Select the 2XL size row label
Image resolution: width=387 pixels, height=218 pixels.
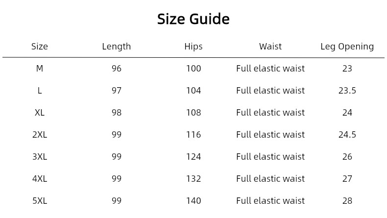(40, 135)
